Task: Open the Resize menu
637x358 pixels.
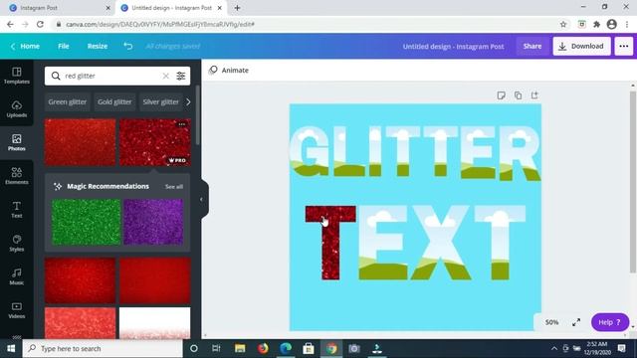Action: coord(98,47)
